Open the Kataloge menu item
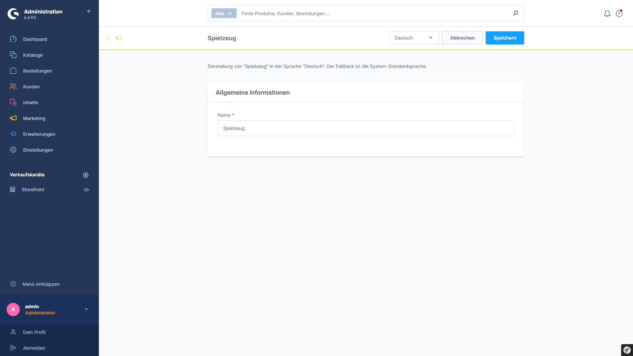 33,55
